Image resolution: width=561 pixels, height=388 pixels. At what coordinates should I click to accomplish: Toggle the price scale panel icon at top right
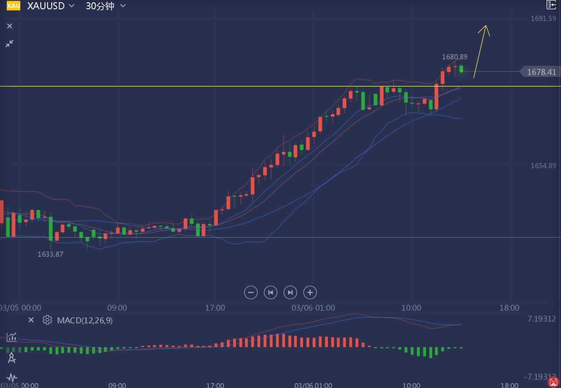pos(551,5)
